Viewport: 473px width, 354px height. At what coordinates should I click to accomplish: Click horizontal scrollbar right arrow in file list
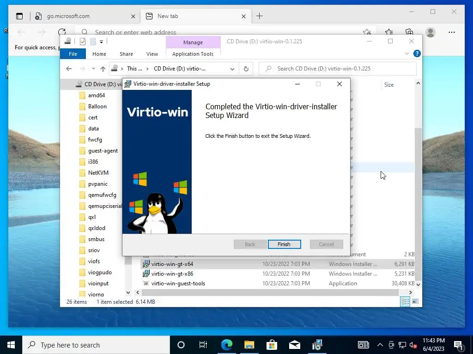tap(410, 292)
